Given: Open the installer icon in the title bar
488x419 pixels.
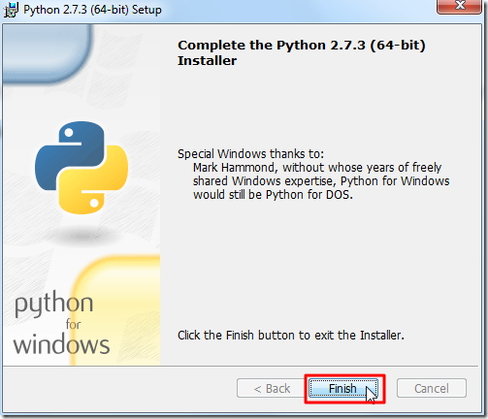Looking at the screenshot, I should point(11,10).
